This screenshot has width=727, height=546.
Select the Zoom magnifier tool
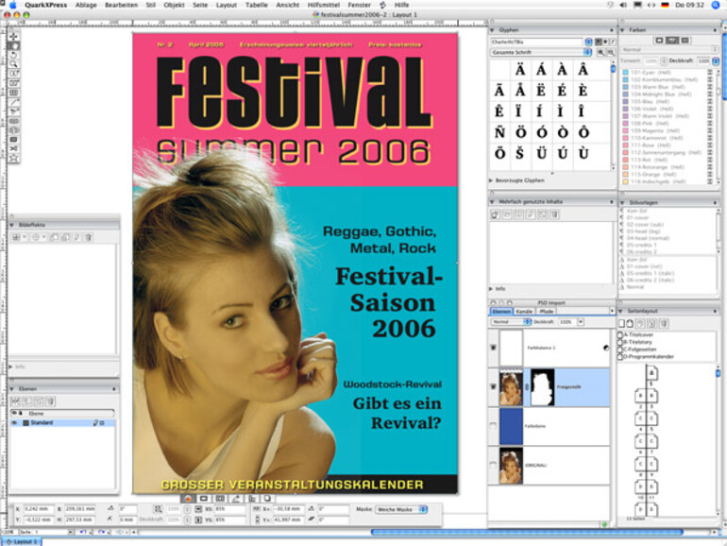14,64
